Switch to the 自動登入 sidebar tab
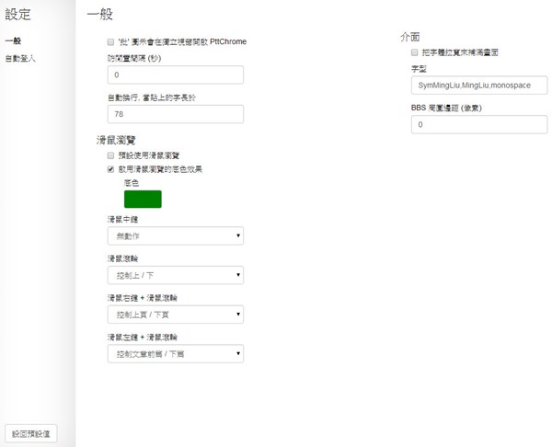552x447 pixels. click(18, 59)
